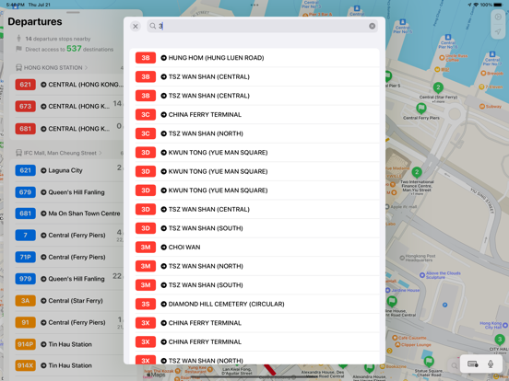The height and width of the screenshot is (381, 509).
Task: Click the magnifier icon in search field
Action: [152, 26]
